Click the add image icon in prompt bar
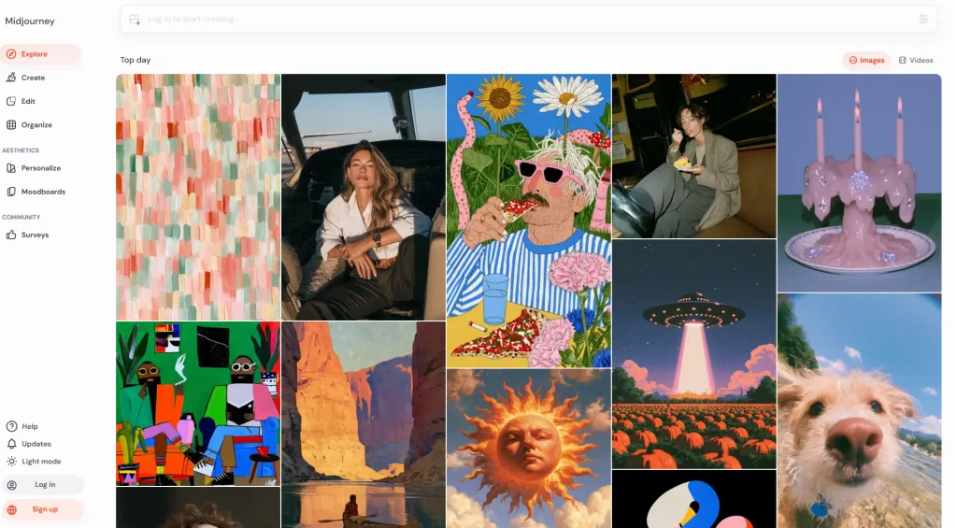 (135, 20)
